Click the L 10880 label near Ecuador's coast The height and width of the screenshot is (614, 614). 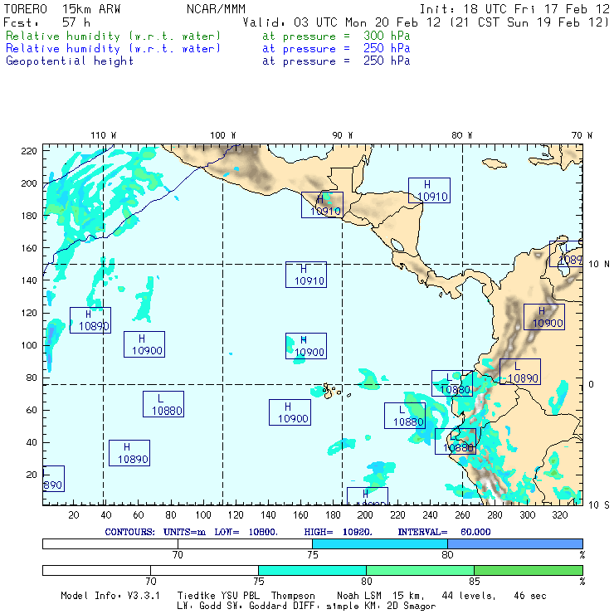tap(405, 416)
